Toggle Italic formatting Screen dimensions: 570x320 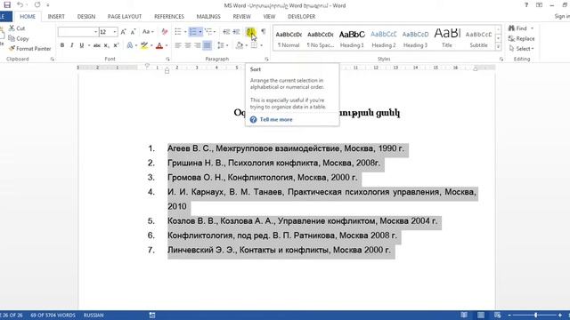pos(71,45)
